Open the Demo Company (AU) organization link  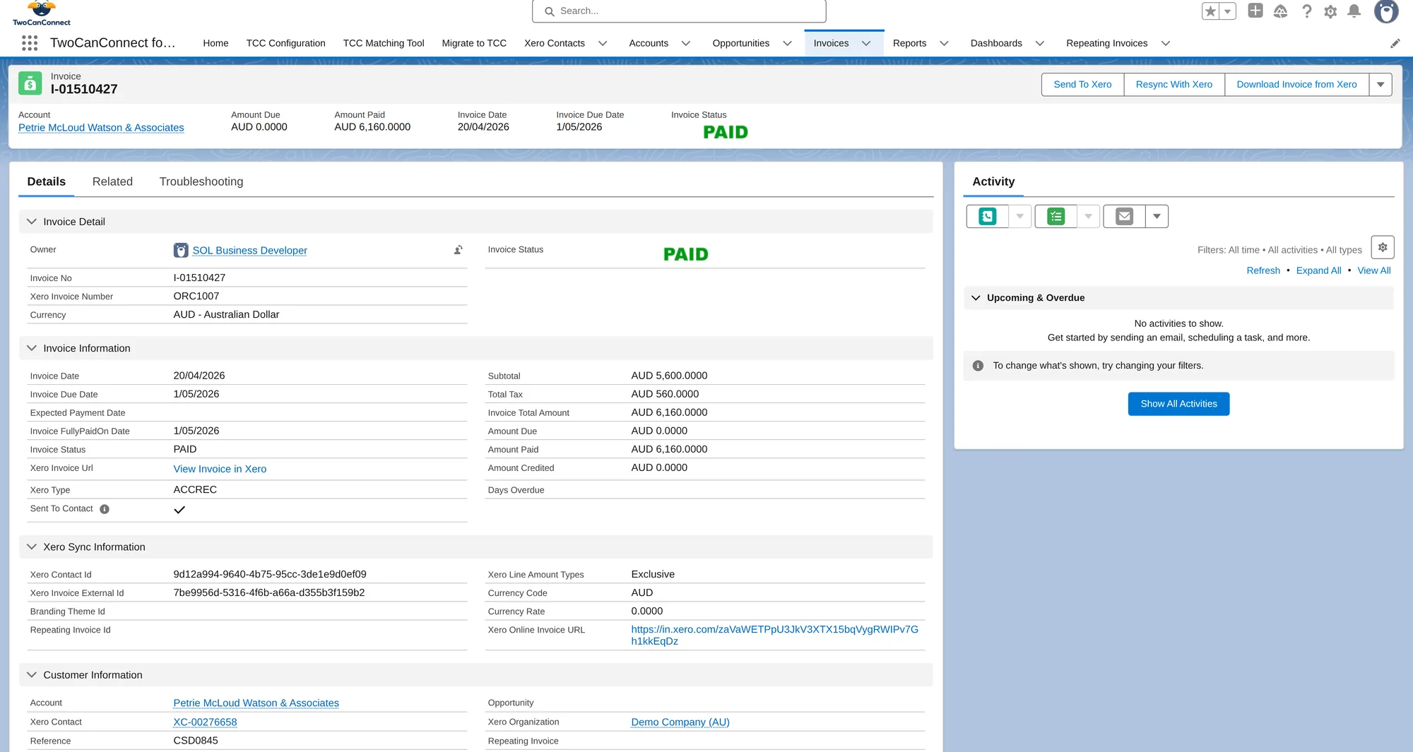pos(680,722)
